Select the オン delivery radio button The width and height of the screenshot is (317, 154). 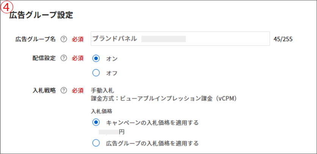pos(96,59)
